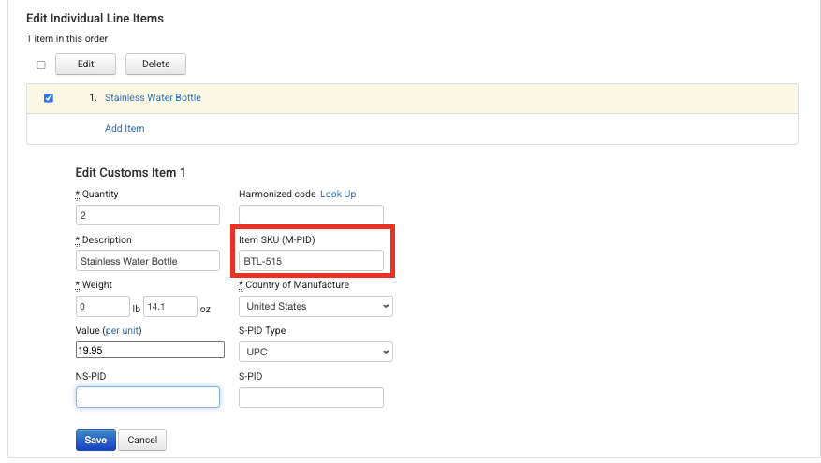821x463 pixels.
Task: Open the Harmonized code Look Up link
Action: coord(338,195)
